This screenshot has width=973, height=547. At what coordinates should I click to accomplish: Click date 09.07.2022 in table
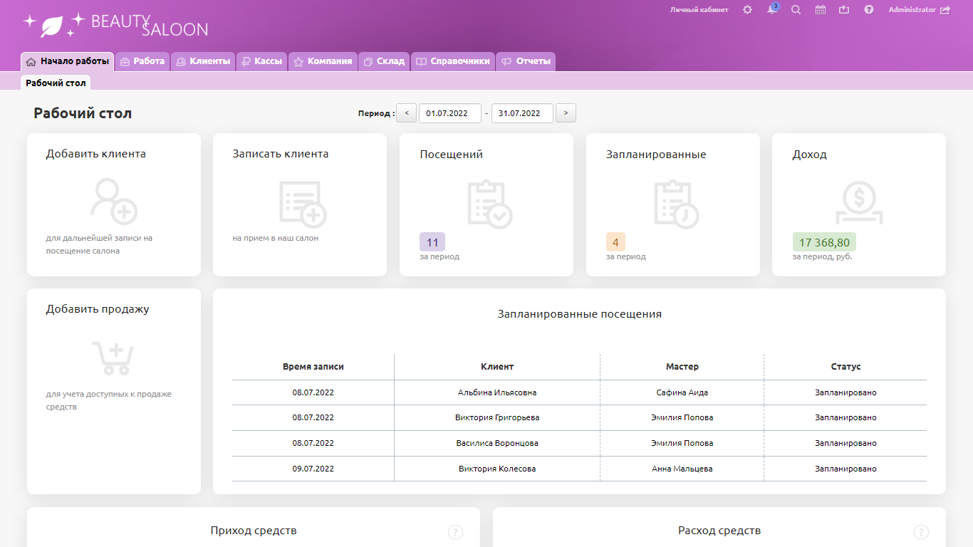(x=313, y=469)
